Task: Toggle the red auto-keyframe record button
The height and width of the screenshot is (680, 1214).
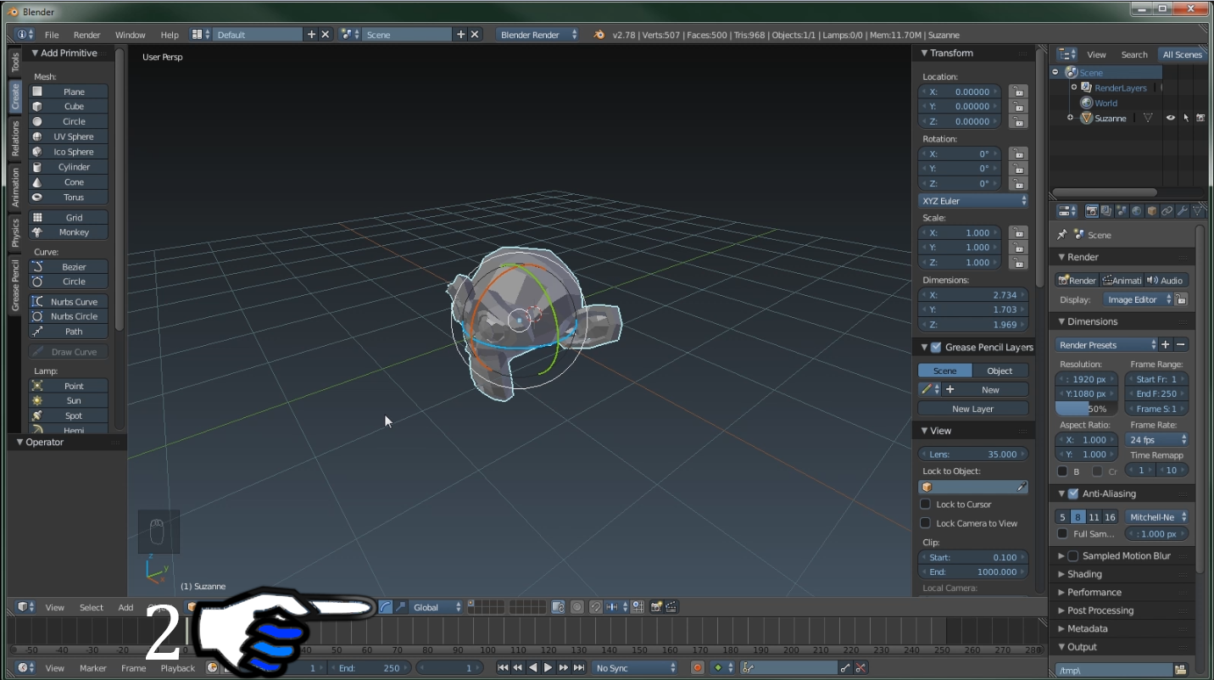Action: pos(698,668)
